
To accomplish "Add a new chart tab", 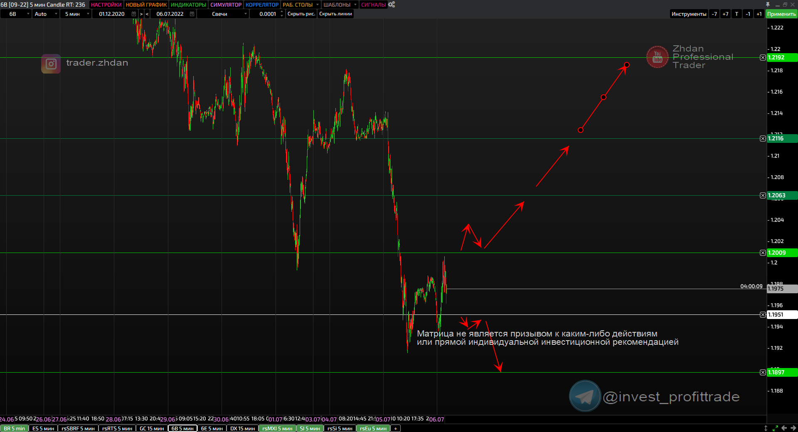I will pyautogui.click(x=396, y=428).
